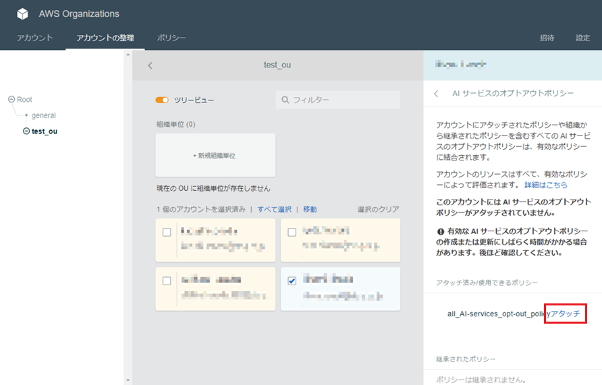Viewport: 602px width, 385px height.
Task: Open 招待 in the top bar
Action: pyautogui.click(x=547, y=38)
